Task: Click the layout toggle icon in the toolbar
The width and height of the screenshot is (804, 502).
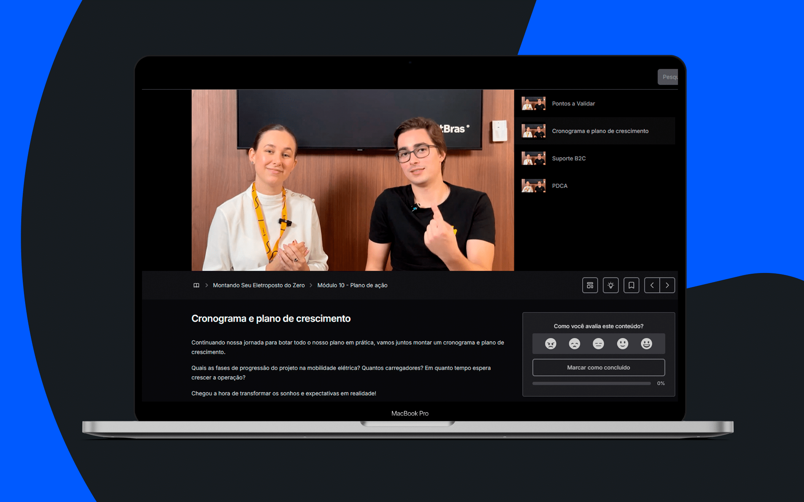Action: [590, 285]
